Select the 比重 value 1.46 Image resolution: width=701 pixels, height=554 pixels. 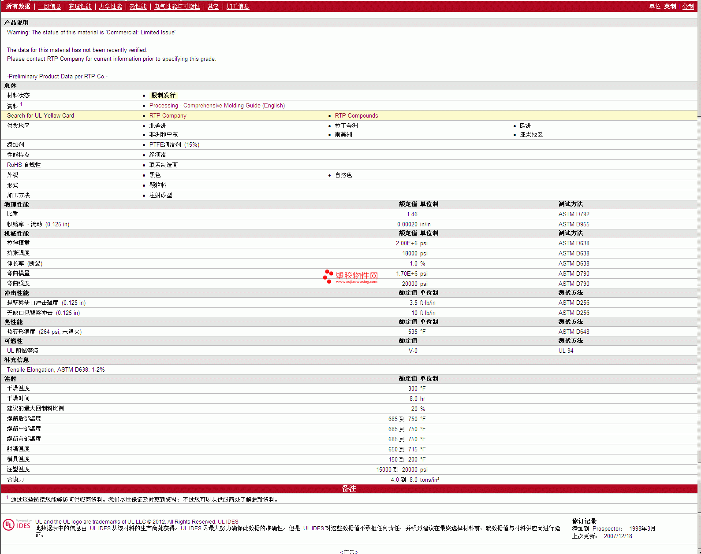click(x=412, y=214)
